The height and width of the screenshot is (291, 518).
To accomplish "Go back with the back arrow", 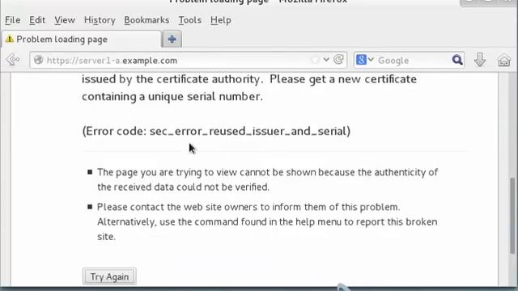I will [13, 60].
